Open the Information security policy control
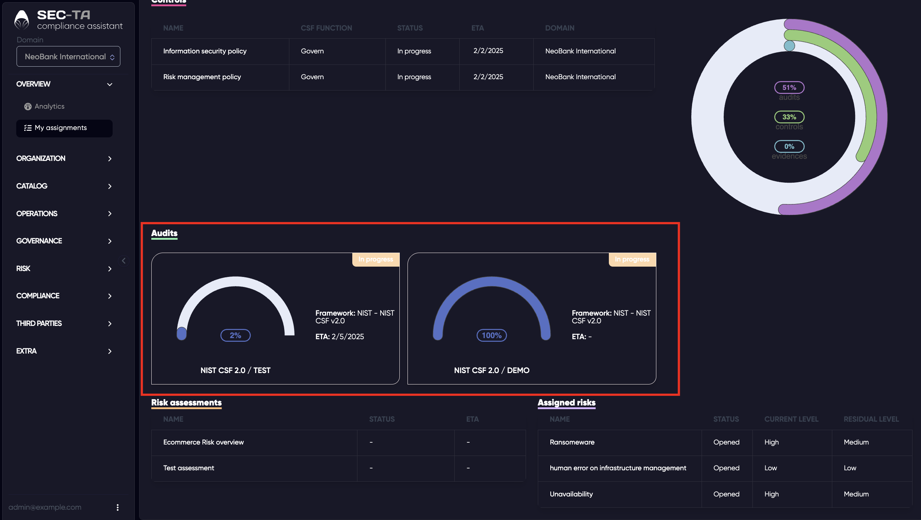This screenshot has width=921, height=520. click(403, 51)
